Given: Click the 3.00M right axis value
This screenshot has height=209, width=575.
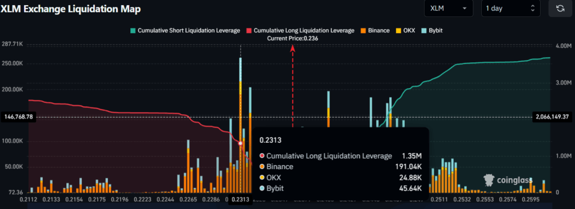Looking at the screenshot, I should point(563,83).
